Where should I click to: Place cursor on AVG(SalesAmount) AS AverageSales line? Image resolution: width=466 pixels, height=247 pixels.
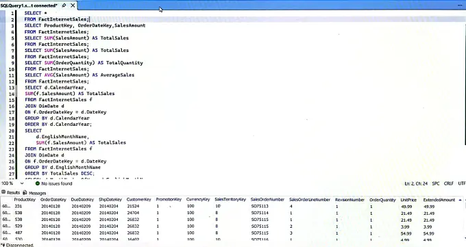(x=79, y=75)
